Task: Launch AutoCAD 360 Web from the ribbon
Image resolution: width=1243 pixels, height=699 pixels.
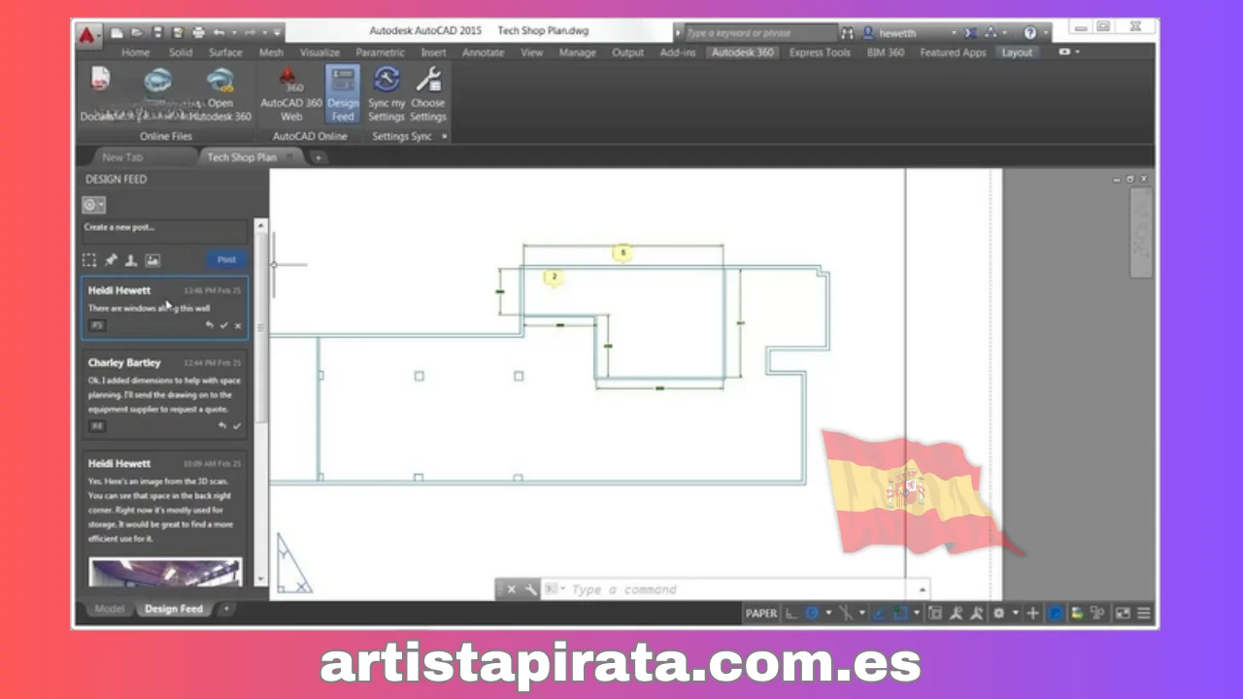Action: [x=291, y=94]
